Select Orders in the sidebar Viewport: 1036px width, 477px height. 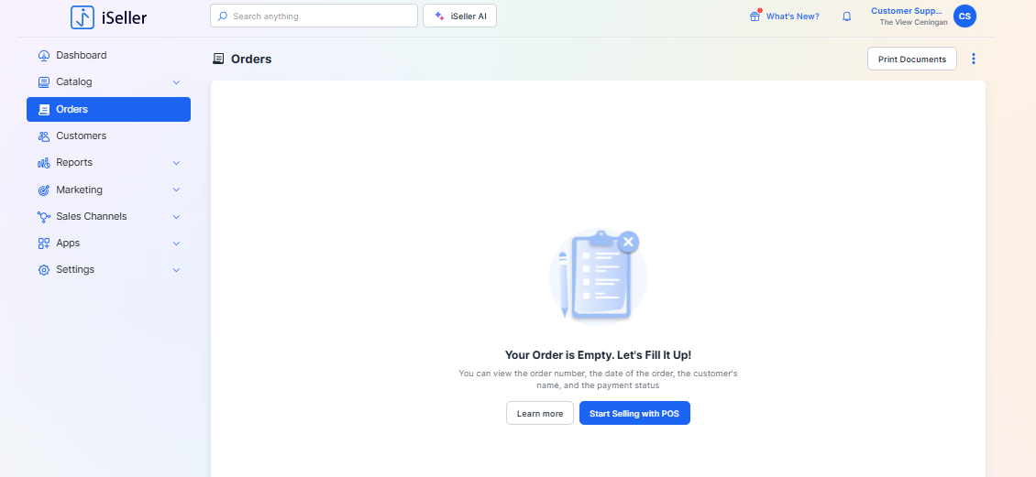click(108, 110)
